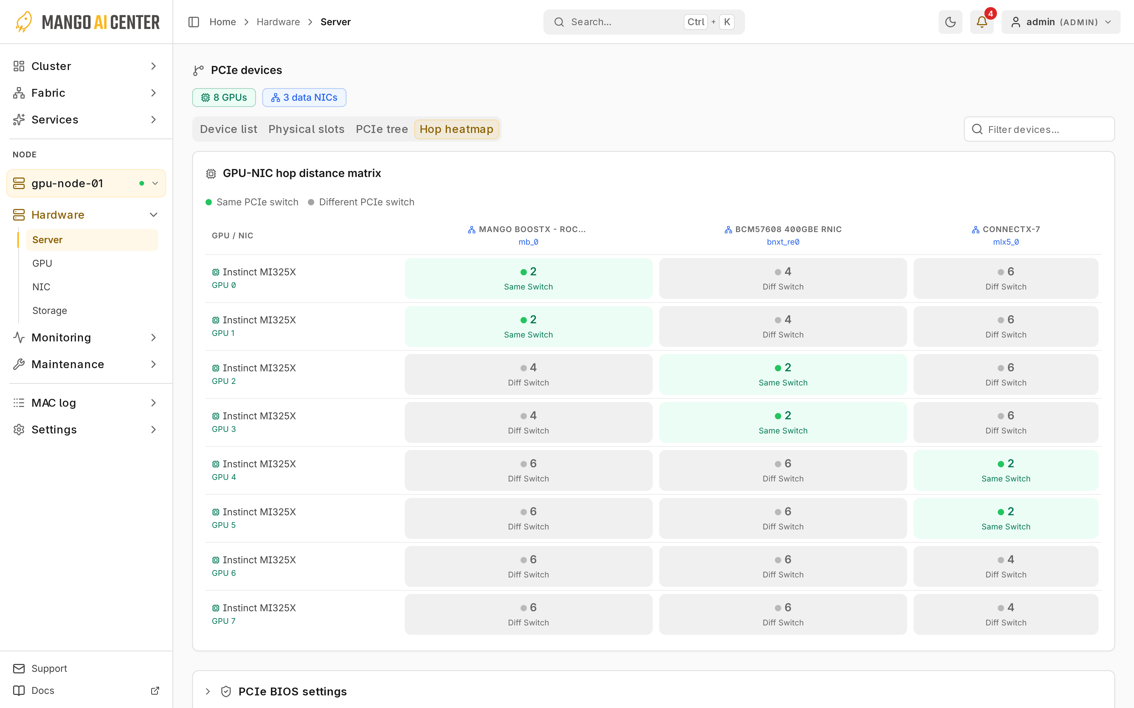
Task: Click the 8 GPUs badge
Action: [x=224, y=97]
